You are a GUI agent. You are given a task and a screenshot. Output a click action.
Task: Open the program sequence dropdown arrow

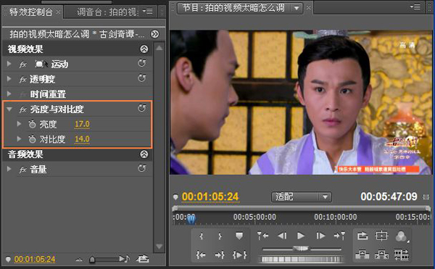(x=297, y=8)
